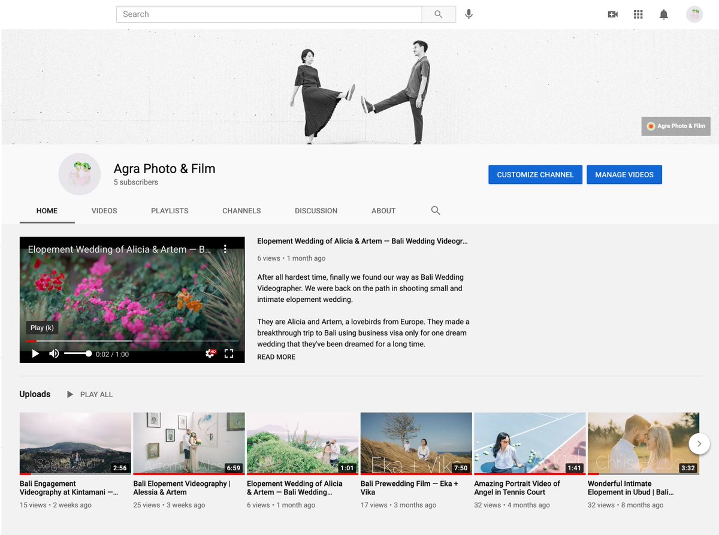Open the featured video's three-dot menu
Image resolution: width=719 pixels, height=535 pixels.
click(x=225, y=249)
